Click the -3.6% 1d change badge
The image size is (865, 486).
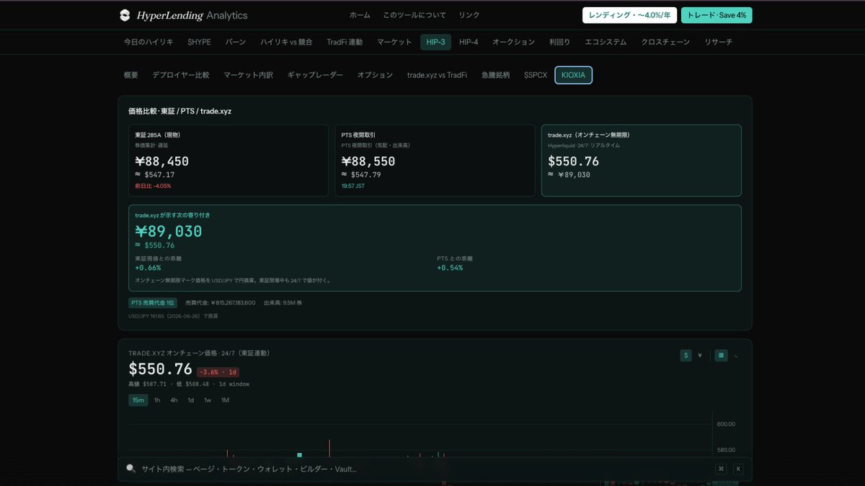[x=218, y=372]
